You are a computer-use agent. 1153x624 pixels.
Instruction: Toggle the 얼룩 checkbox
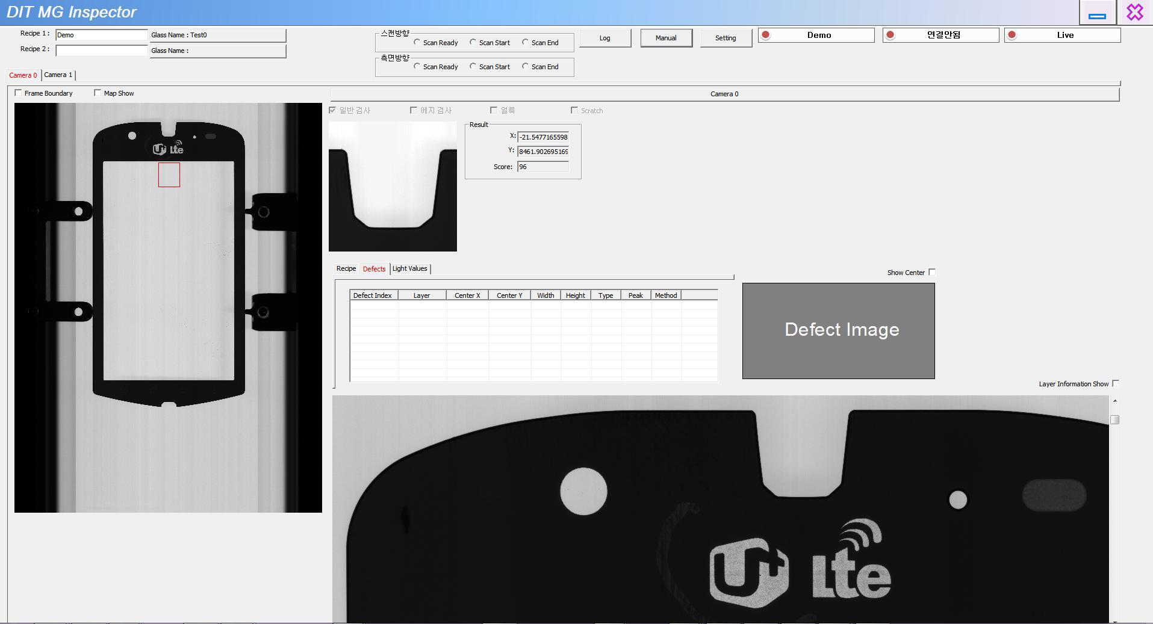[494, 110]
